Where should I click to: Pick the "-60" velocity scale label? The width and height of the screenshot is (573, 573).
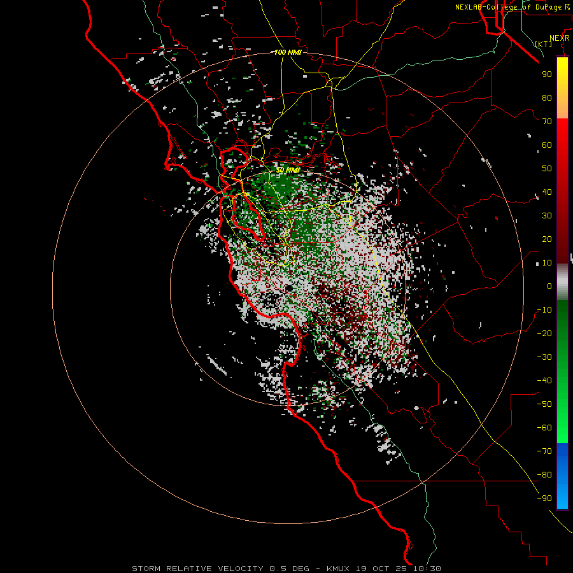click(544, 428)
